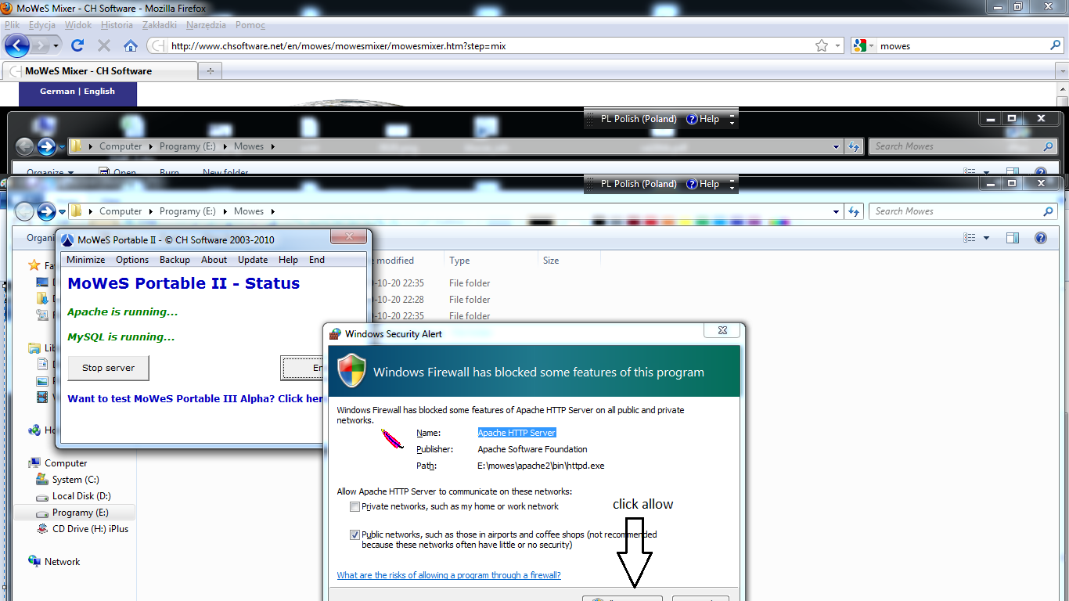The image size is (1069, 601).
Task: Click Help on front Explorer language bar
Action: tap(703, 184)
